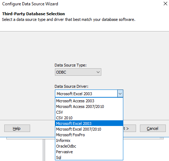Close the Configure Data Source Wizard
Image resolution: width=169 pixels, height=161 pixels.
click(165, 4)
